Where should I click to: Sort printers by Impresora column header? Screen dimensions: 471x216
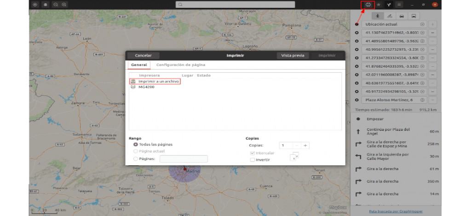click(149, 76)
